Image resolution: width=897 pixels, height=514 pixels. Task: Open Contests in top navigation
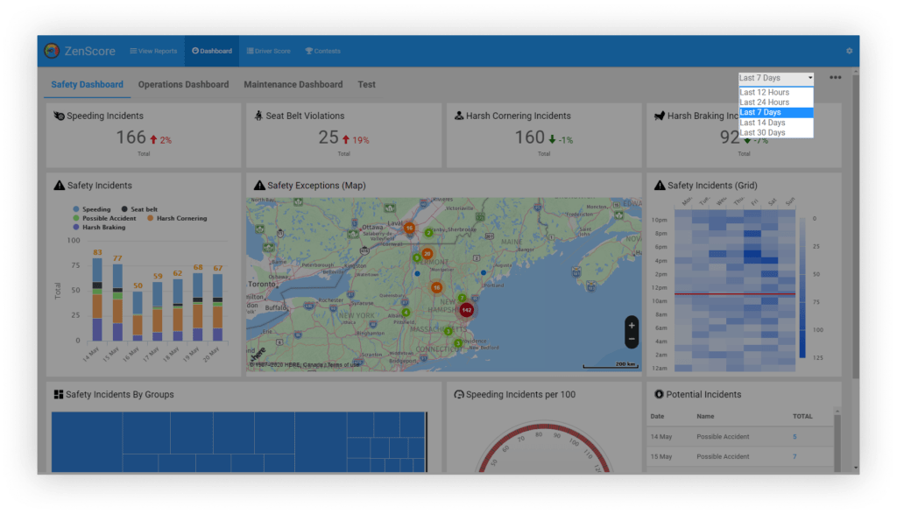pos(322,51)
